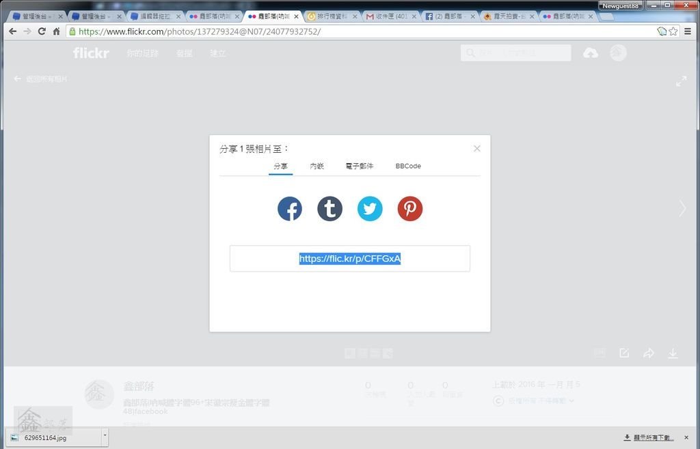Open the Chrome hamburger menu

click(688, 31)
